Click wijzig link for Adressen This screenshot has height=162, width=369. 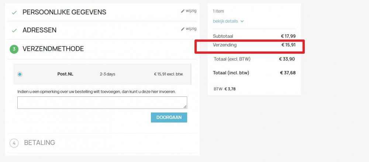(x=191, y=29)
